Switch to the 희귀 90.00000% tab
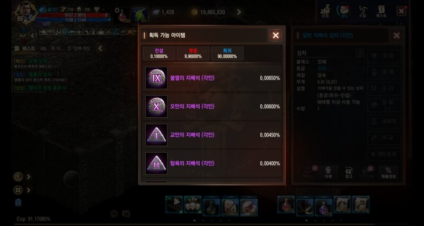 click(227, 54)
